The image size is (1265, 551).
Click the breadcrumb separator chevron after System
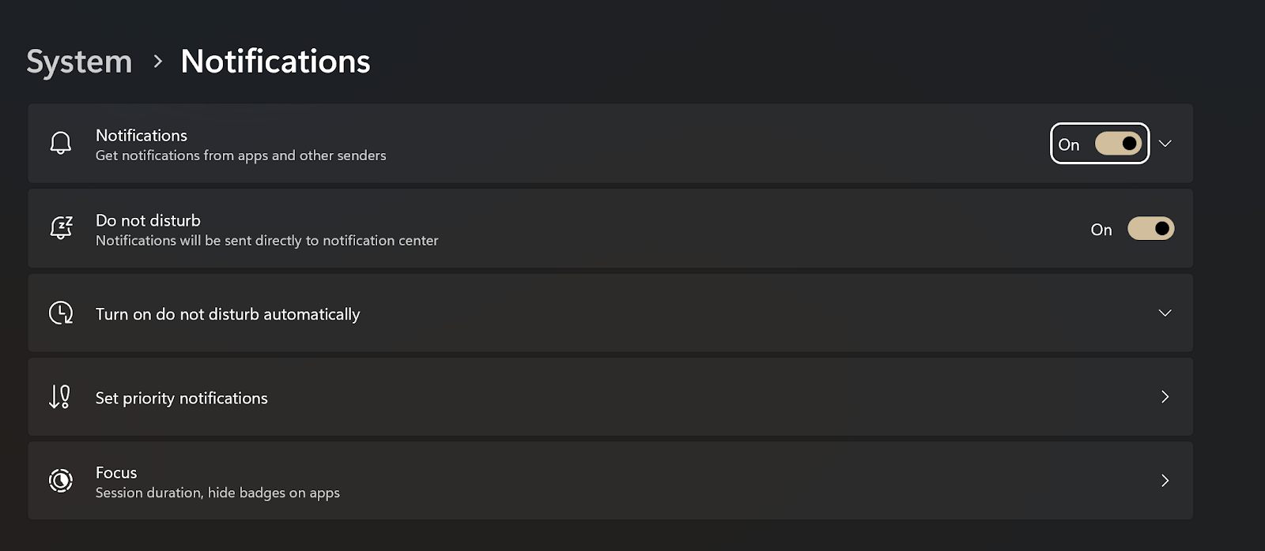pyautogui.click(x=158, y=61)
